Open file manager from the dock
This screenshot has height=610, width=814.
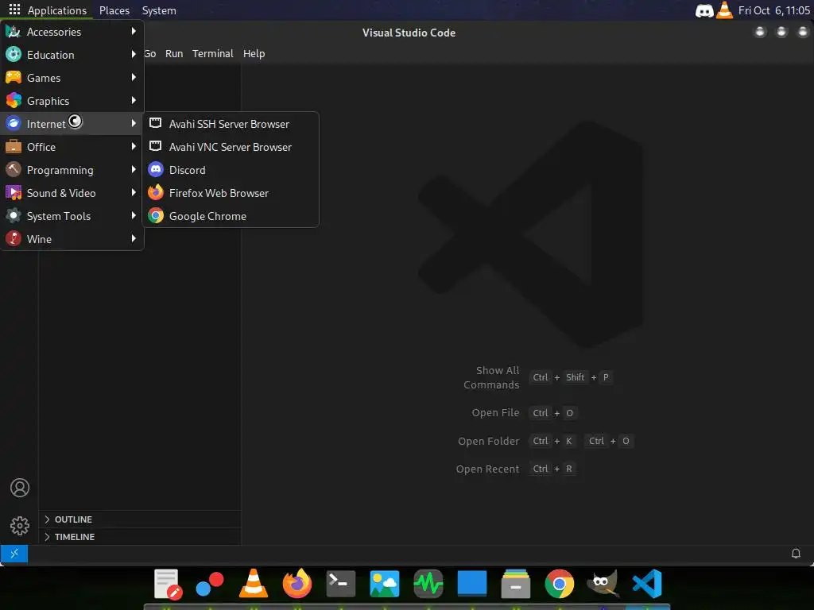[x=515, y=584]
